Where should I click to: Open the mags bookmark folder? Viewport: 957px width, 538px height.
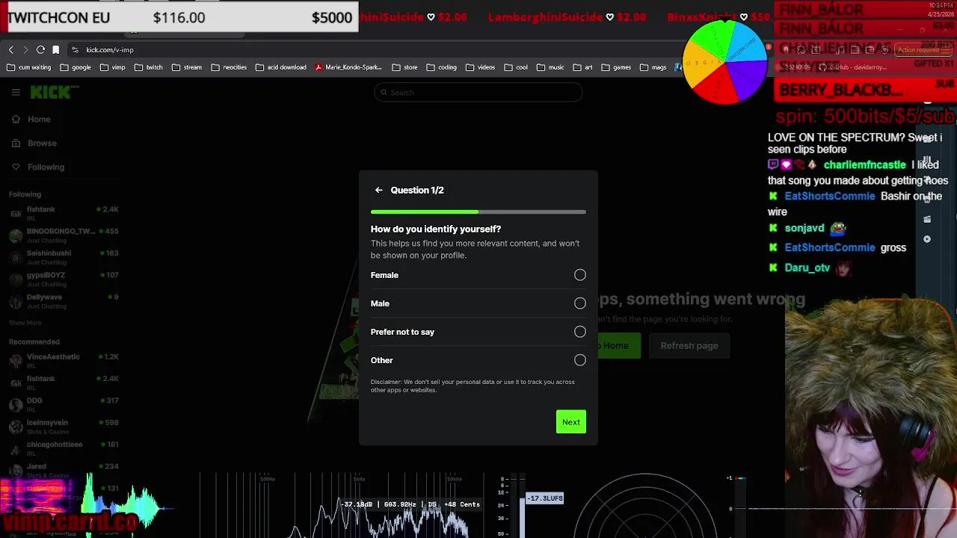[x=653, y=67]
